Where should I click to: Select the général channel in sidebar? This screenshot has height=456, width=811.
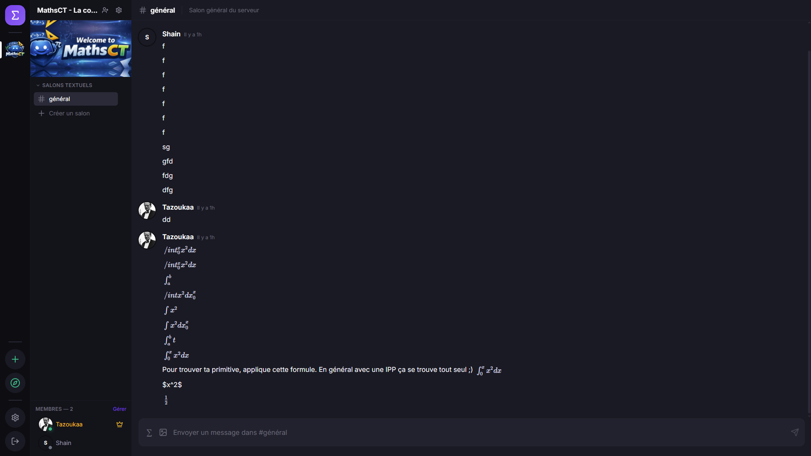(76, 99)
